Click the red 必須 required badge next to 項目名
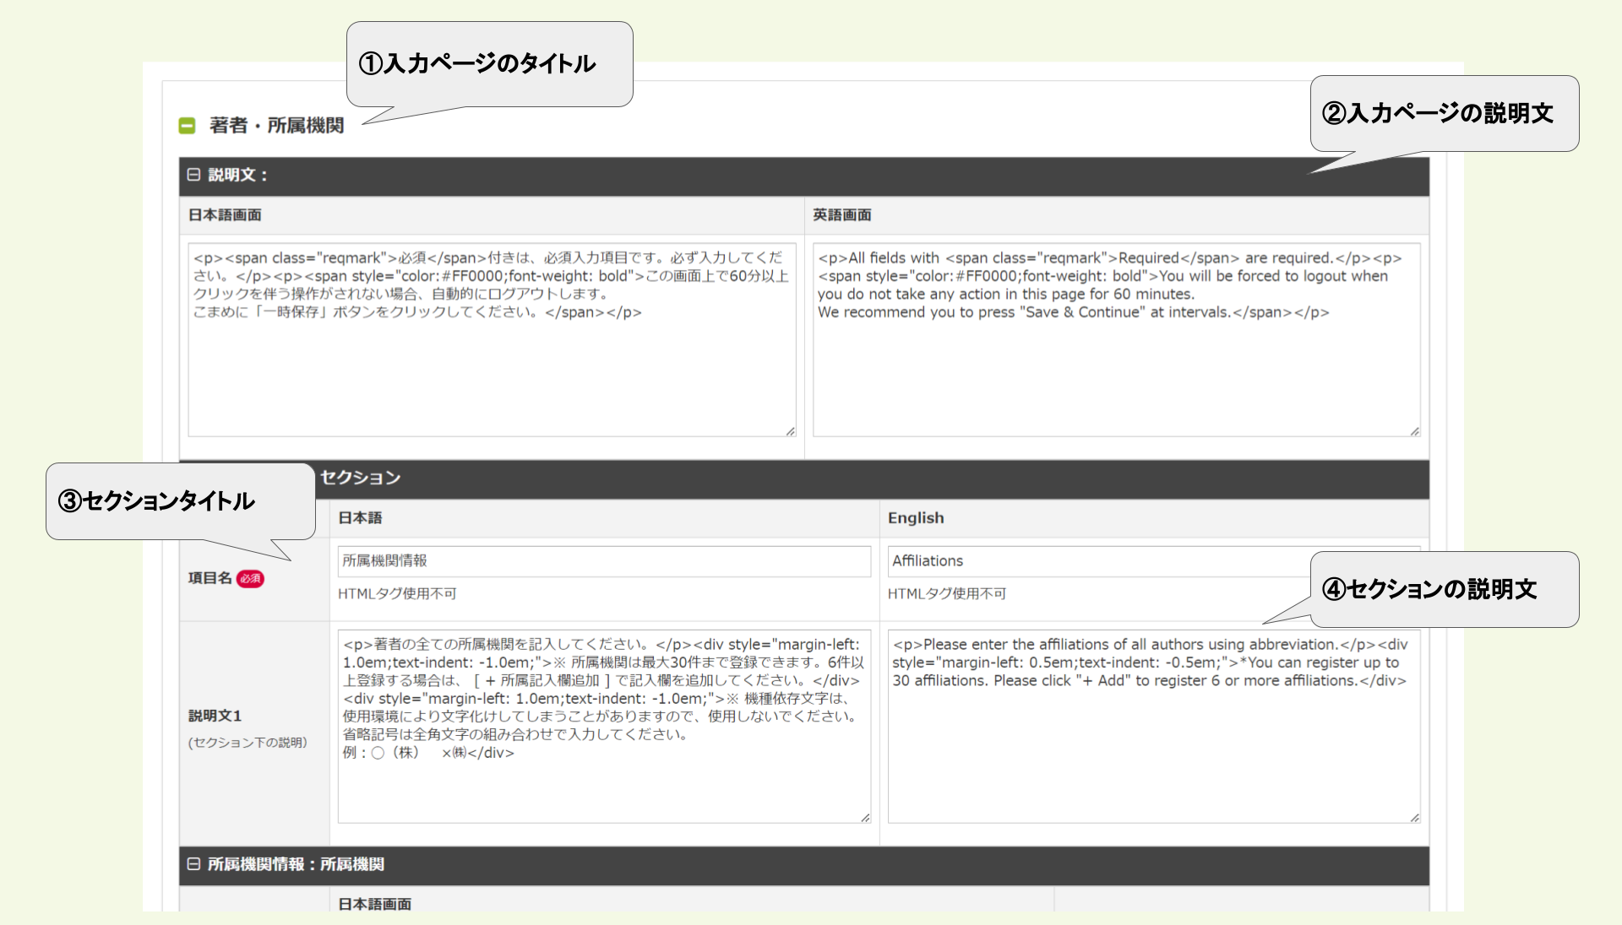 (248, 579)
